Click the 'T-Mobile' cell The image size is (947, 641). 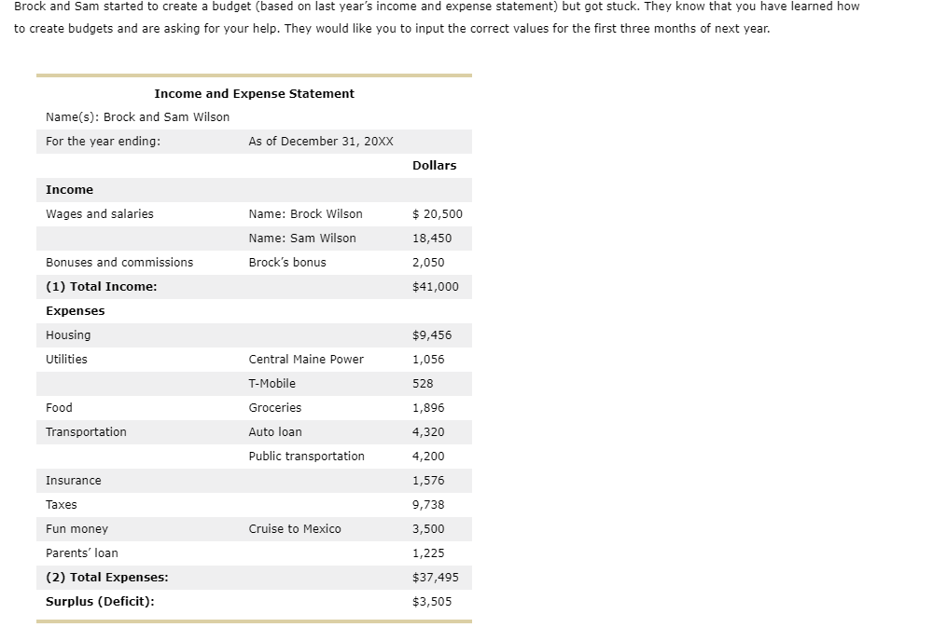[272, 384]
